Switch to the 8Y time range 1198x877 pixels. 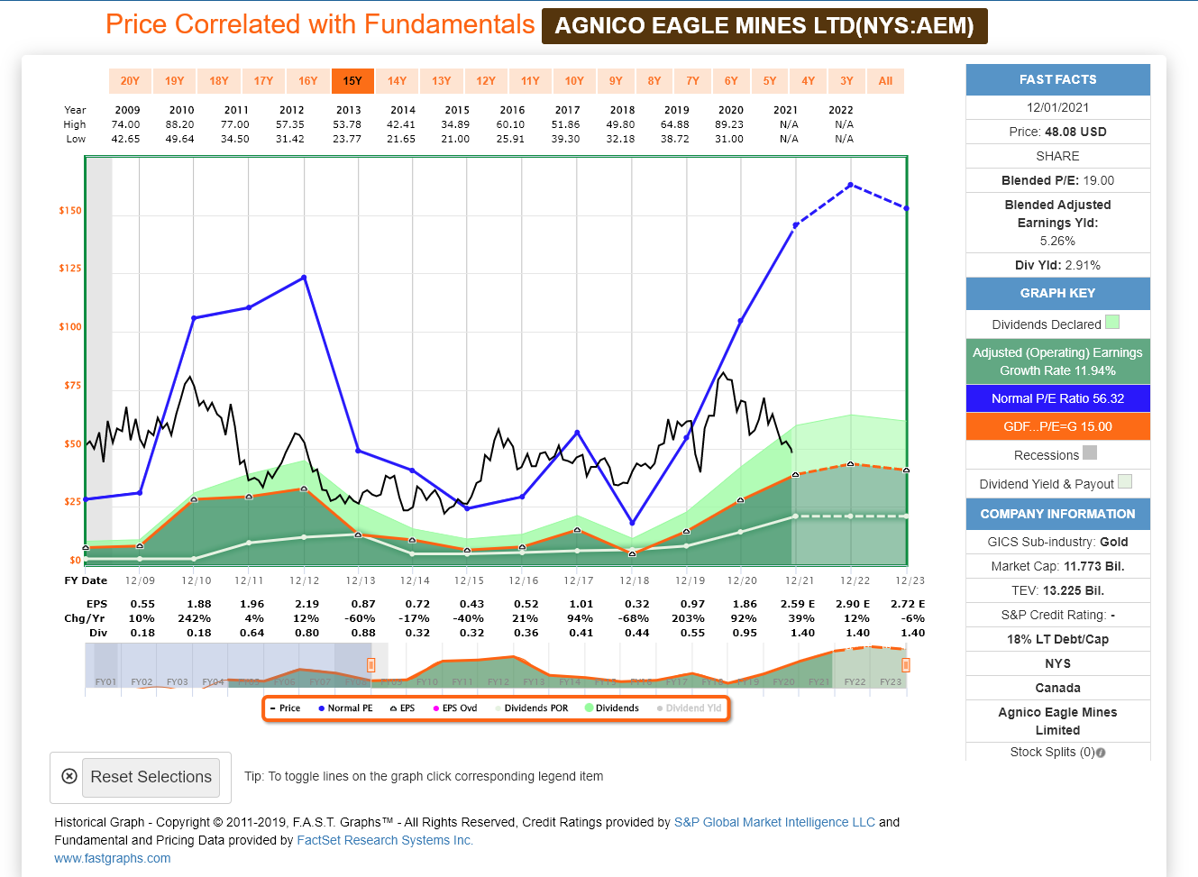click(654, 81)
